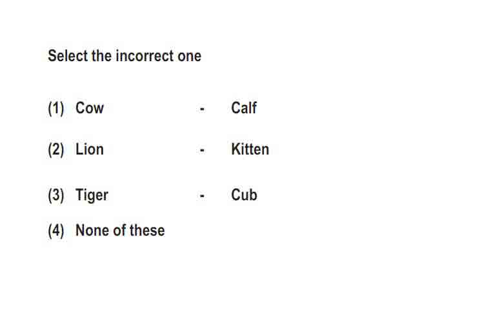The width and height of the screenshot is (484, 322).
Task: Click the word "Cub"
Action: pyautogui.click(x=244, y=194)
